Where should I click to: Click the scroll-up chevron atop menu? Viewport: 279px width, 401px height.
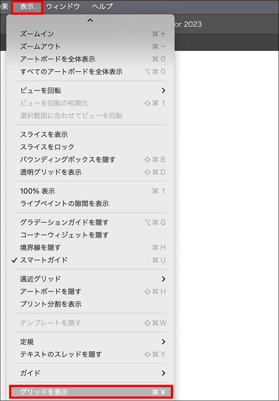click(x=90, y=20)
